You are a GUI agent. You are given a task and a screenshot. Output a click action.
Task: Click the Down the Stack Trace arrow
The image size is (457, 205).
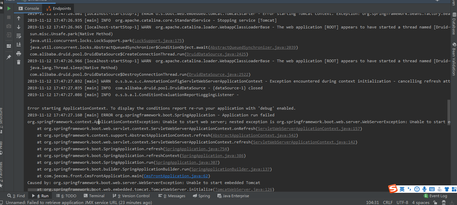19,27
